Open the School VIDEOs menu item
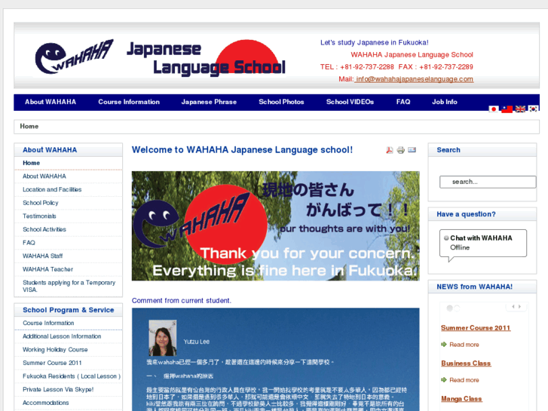 tap(351, 102)
